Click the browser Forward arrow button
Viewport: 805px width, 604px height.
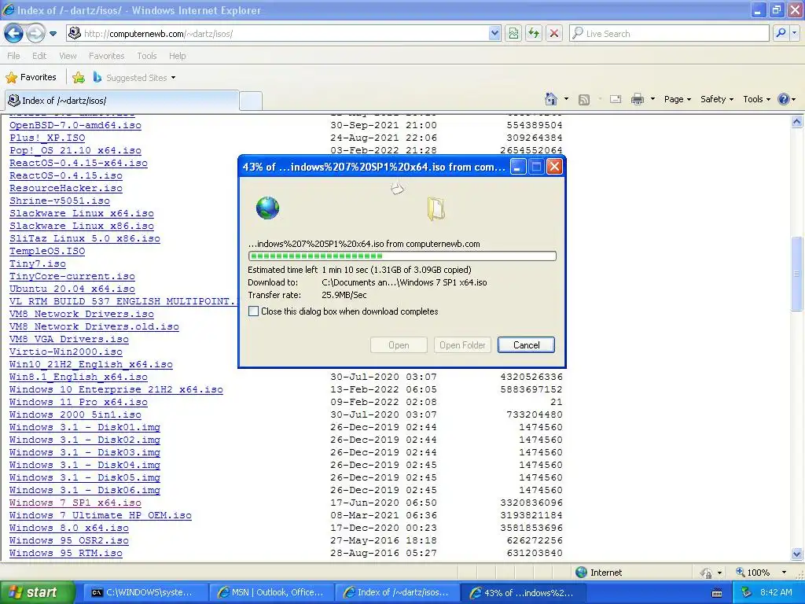point(35,33)
